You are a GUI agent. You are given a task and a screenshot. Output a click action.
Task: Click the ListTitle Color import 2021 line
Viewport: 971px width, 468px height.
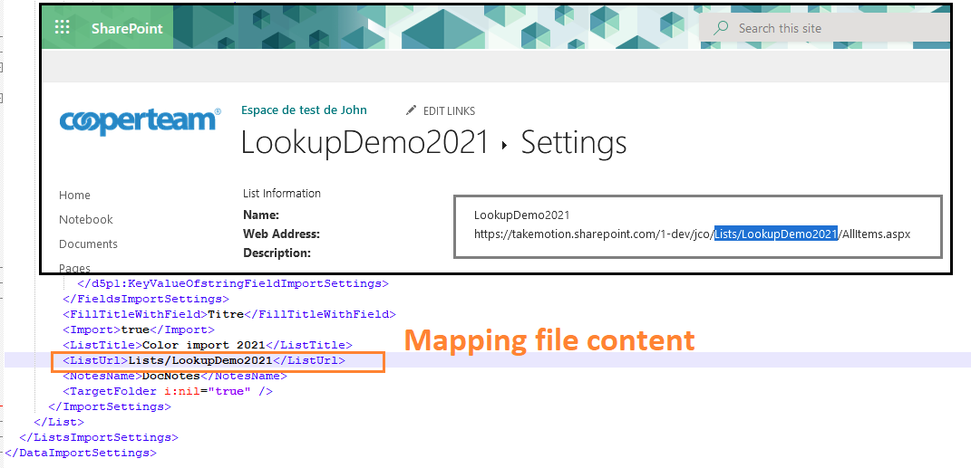[x=208, y=345]
